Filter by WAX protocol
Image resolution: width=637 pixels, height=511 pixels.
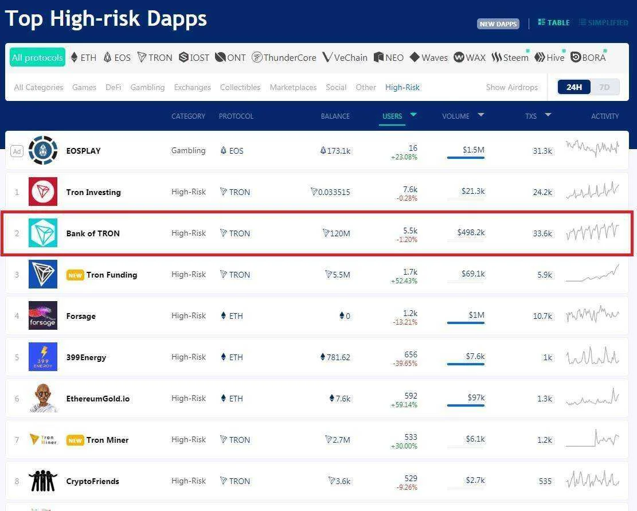470,58
